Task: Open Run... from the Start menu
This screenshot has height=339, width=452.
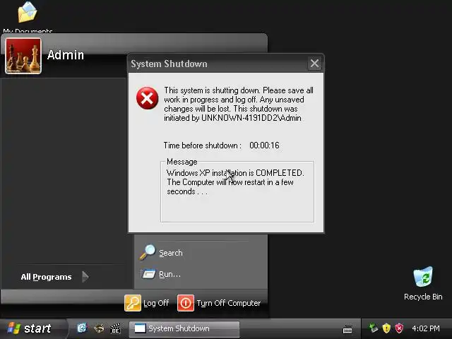Action: pos(161,274)
